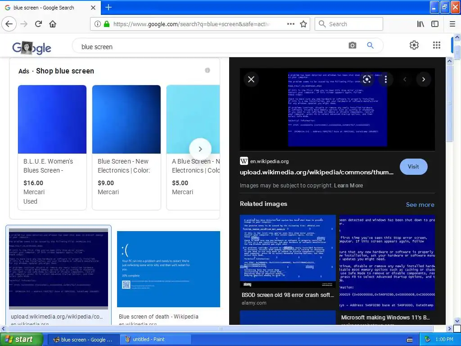Submit search with magnifying glass icon

370,46
